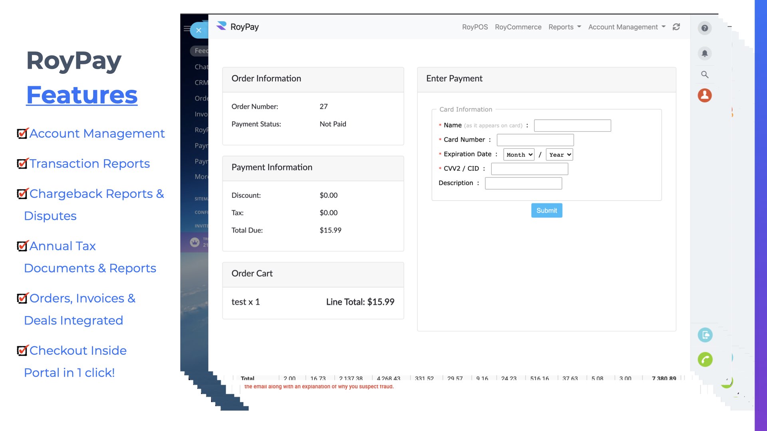Follow the Features link heading
This screenshot has width=767, height=431.
[82, 95]
